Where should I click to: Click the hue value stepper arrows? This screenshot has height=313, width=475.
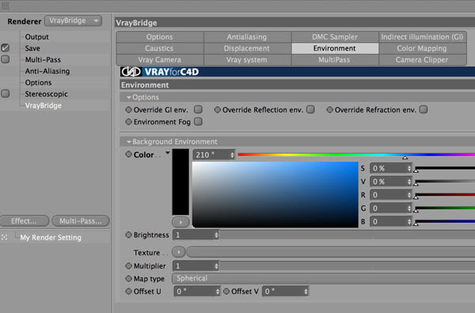click(232, 155)
